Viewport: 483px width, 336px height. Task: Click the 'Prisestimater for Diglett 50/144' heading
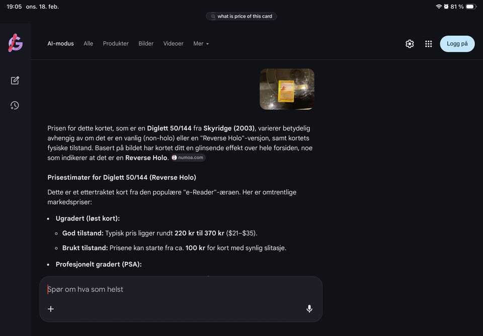[x=122, y=177]
